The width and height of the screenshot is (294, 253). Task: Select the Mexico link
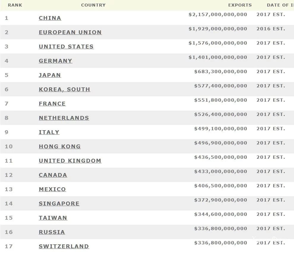point(52,189)
